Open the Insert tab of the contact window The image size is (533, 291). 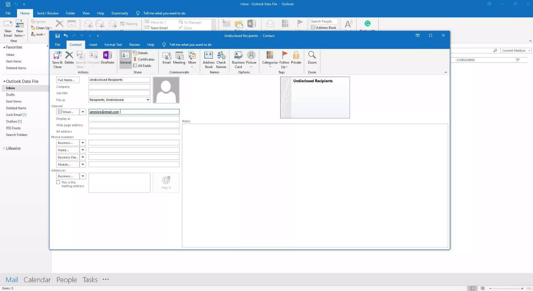click(93, 44)
